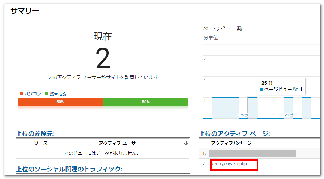Click the sort arrow in アクティブ ユーザー column

186,144
